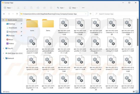
Task: Click the Share icon in toolbar
Action: [44, 8]
